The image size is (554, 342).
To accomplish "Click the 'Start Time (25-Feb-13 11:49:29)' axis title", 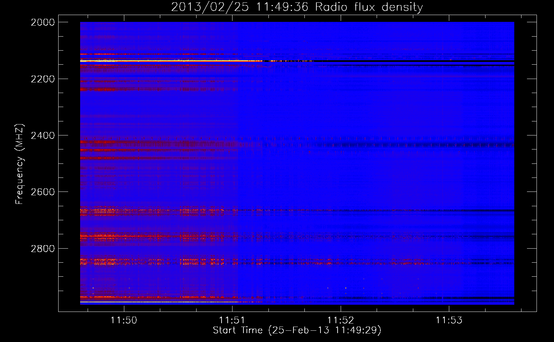I will click(297, 330).
